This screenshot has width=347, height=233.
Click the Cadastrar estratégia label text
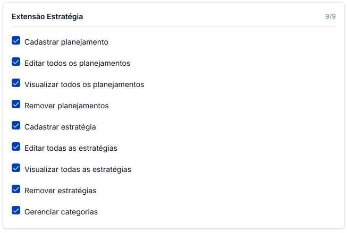[x=60, y=127]
